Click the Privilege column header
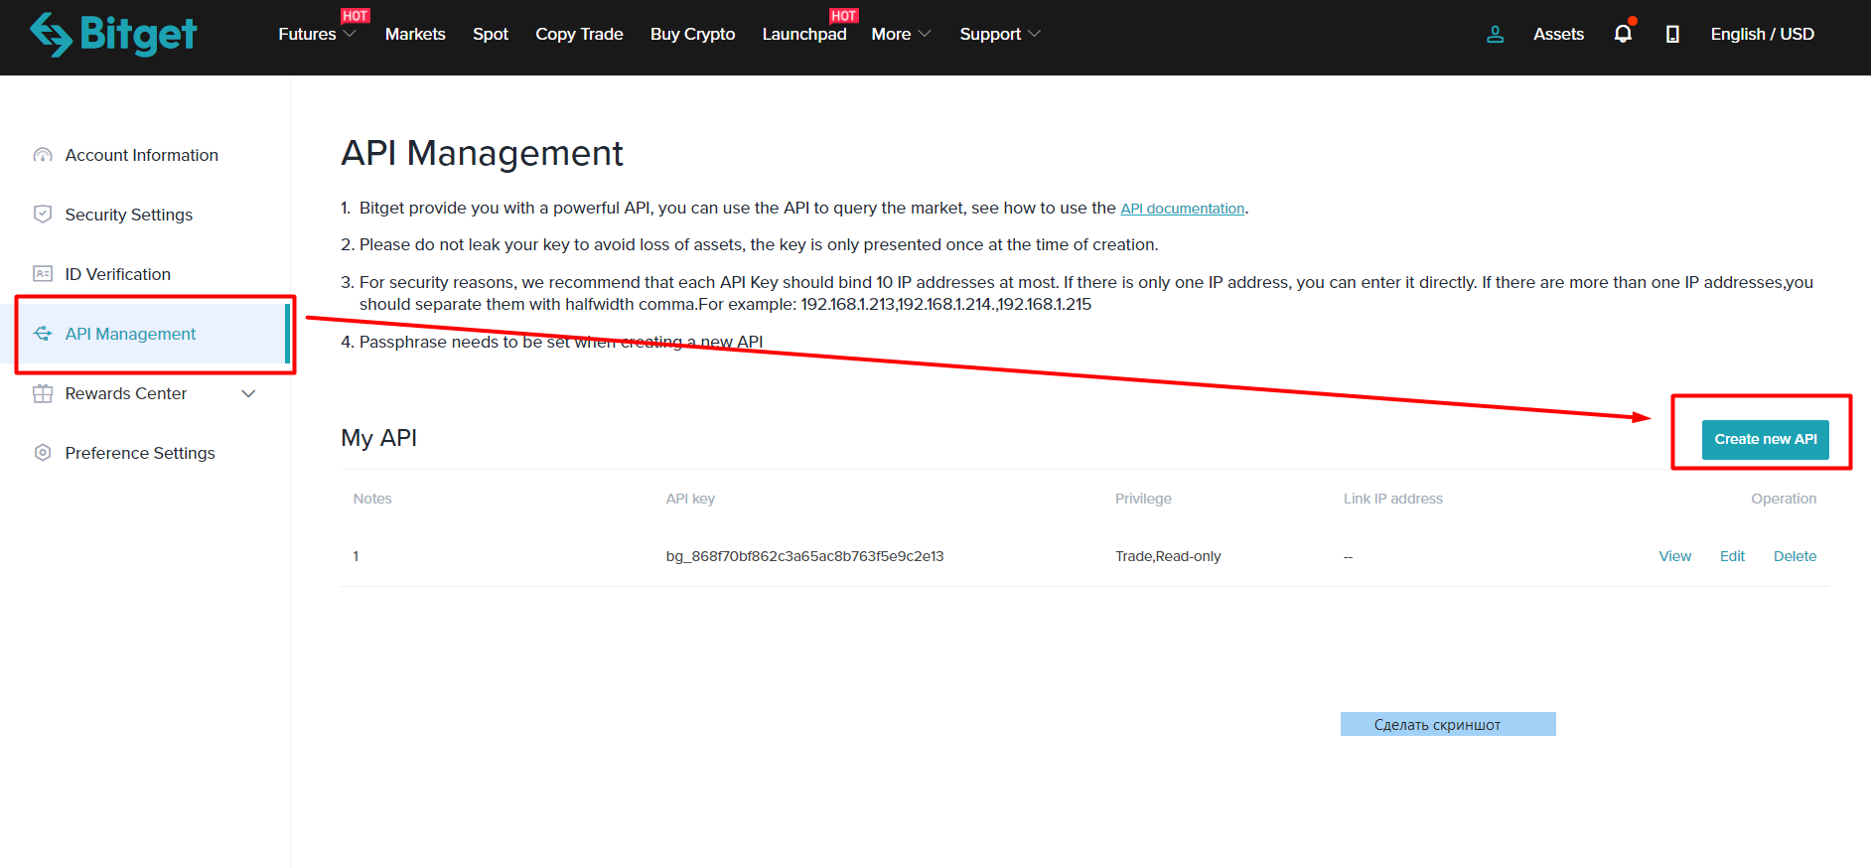 click(x=1143, y=499)
